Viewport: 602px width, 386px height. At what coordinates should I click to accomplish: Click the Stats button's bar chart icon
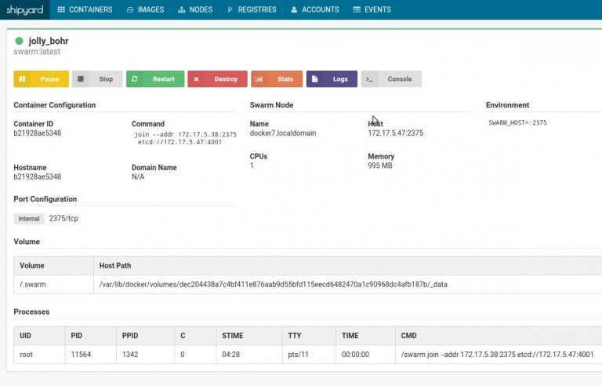[x=259, y=78]
